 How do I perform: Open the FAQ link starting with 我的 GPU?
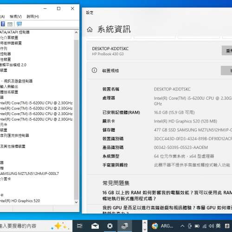pos(167,210)
